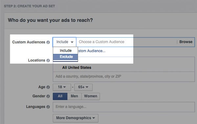Choose Include from the dropdown menu

[x=65, y=51]
